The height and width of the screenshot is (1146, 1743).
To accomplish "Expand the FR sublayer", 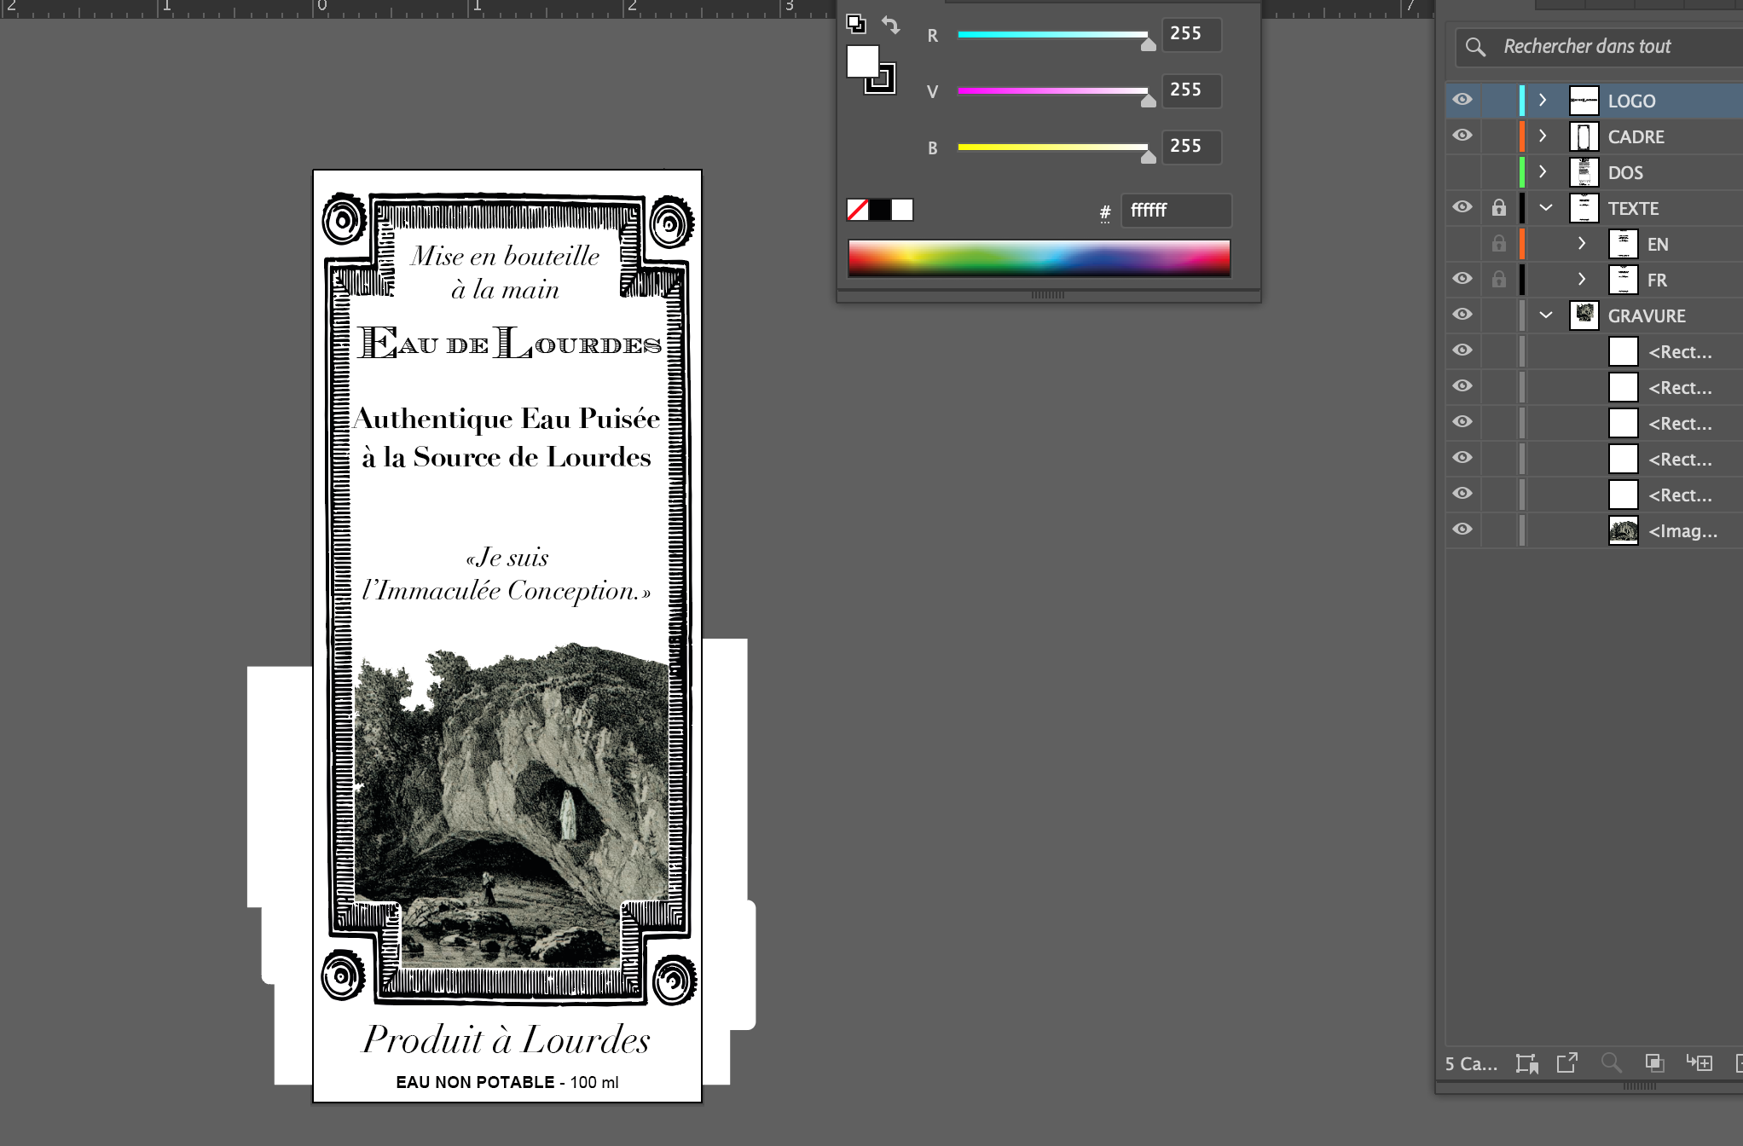I will click(1582, 279).
